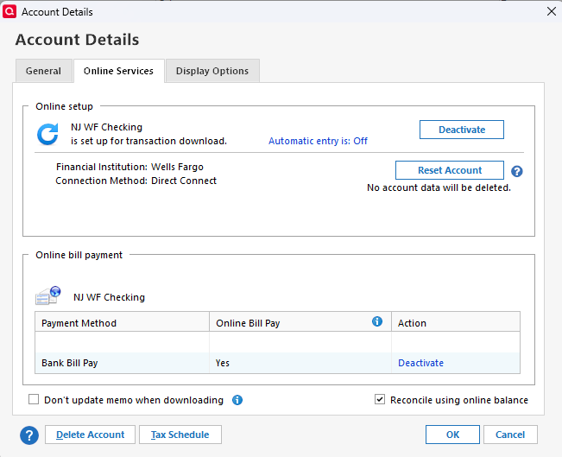Click the online bill payment envelope icon
This screenshot has width=562, height=457.
pos(48,295)
